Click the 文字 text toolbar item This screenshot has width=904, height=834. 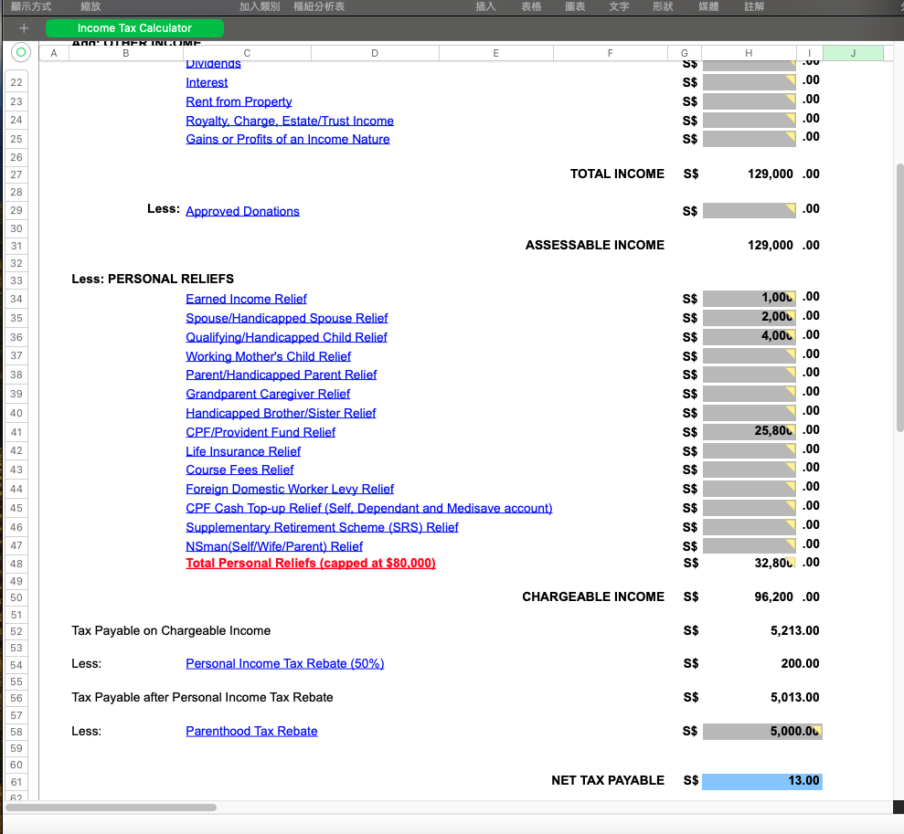coord(619,6)
